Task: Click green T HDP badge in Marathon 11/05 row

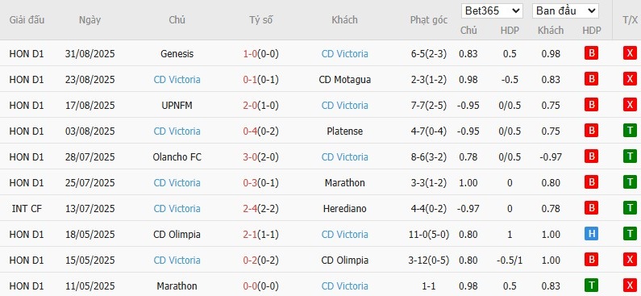Action: pyautogui.click(x=591, y=286)
